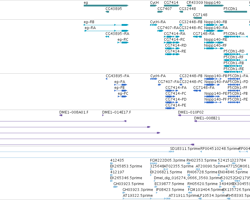Click the CG7414-RA transcript label
This screenshot has width=250, height=200.
[x=175, y=34]
